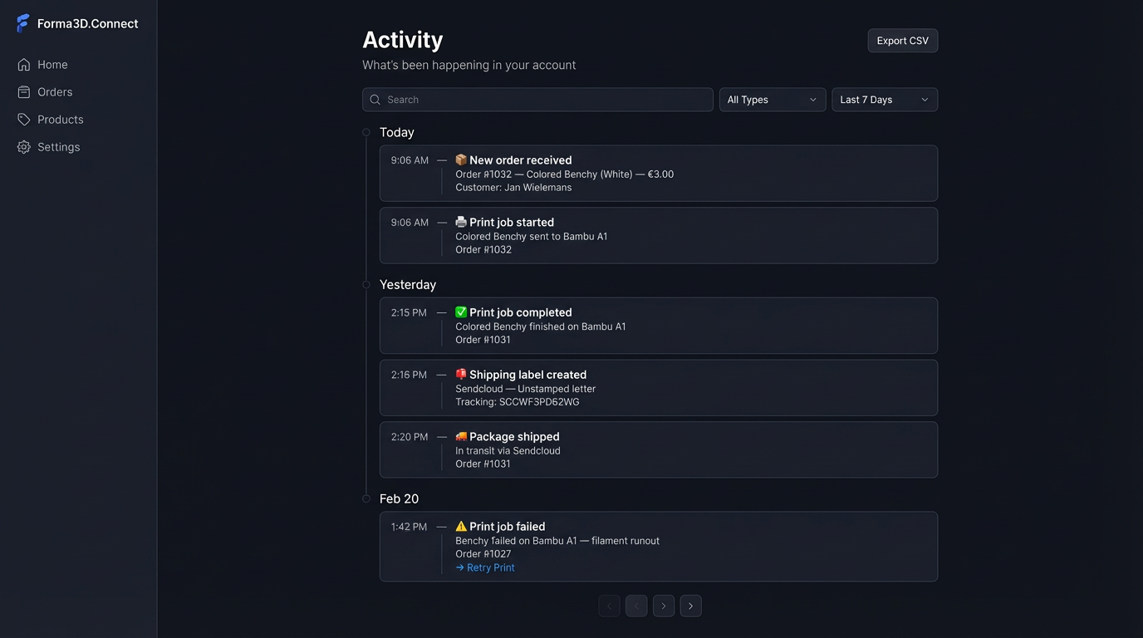Click the Products tag icon
Viewport: 1143px width, 638px height.
[22, 119]
